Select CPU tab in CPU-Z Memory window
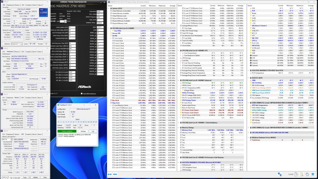Image resolution: width=318 pixels, height=179 pixels. click(x=4, y=97)
